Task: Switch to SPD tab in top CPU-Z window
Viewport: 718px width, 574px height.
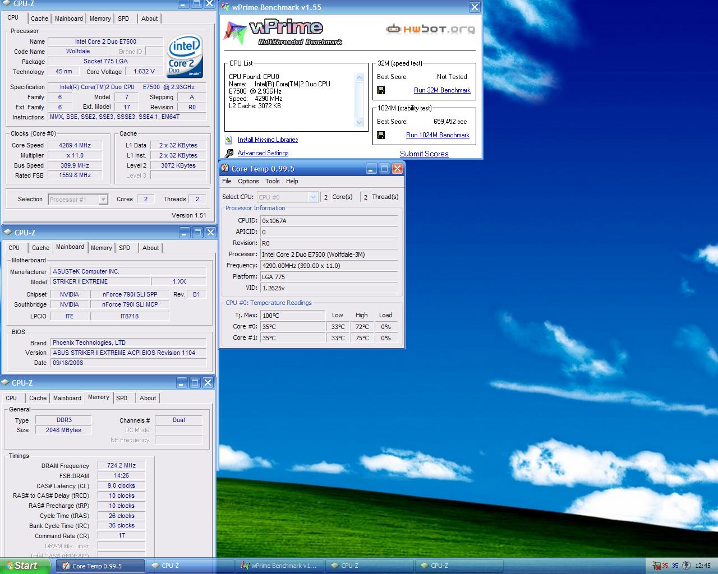Action: pyautogui.click(x=123, y=18)
